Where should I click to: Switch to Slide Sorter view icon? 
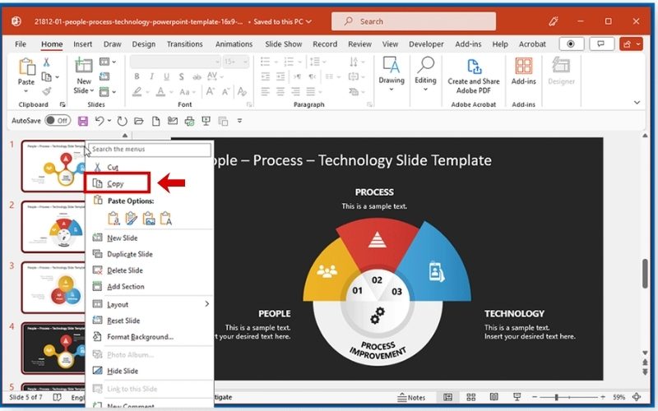[x=470, y=397]
